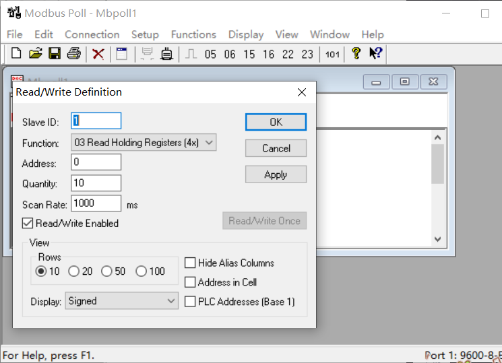Click the Mbpoll1 vertical scrollbar thumb
The width and height of the screenshot is (502, 363).
437,164
